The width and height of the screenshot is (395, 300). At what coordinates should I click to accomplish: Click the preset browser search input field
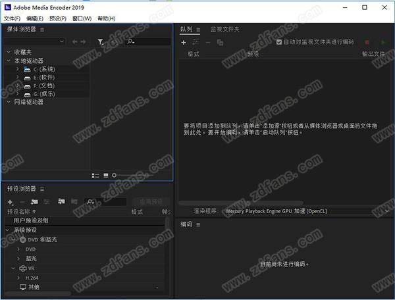point(106,202)
